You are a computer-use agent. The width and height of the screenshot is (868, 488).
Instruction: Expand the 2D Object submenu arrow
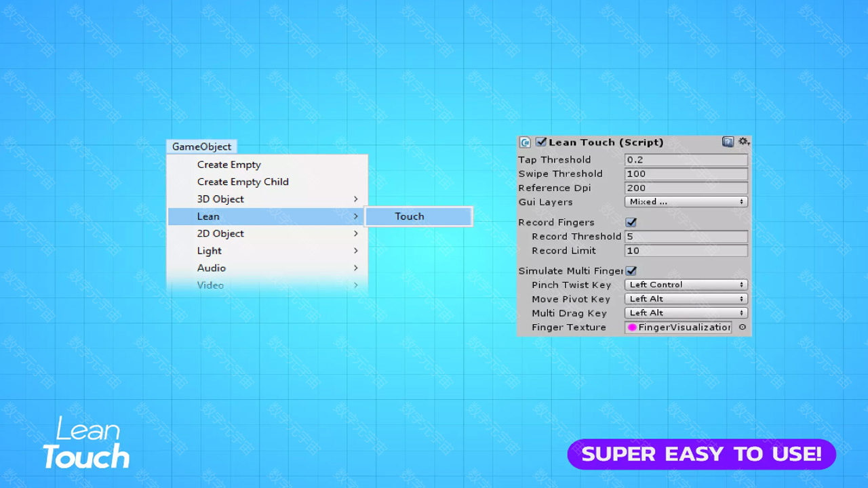(x=355, y=234)
